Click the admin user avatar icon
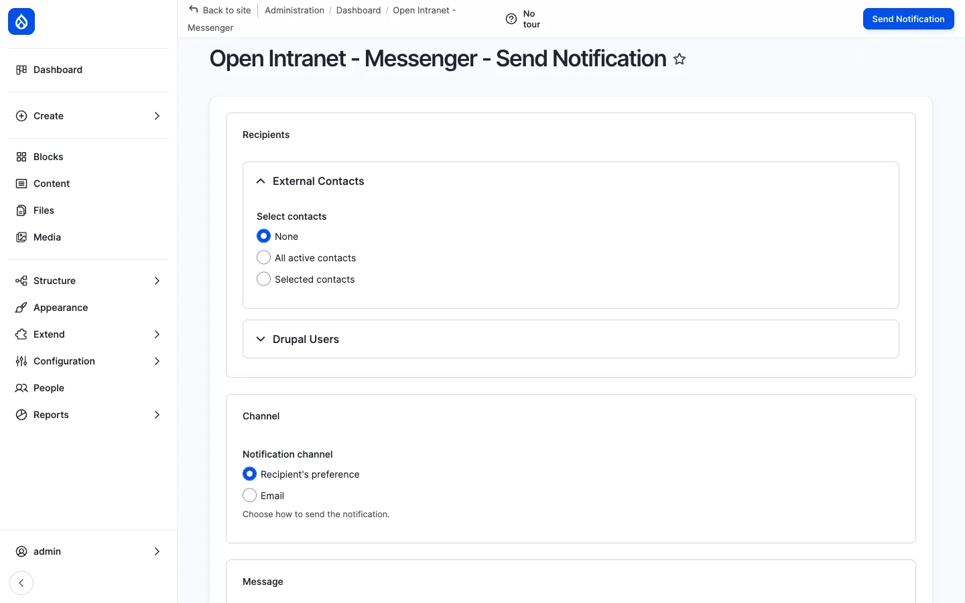The image size is (965, 603). click(x=21, y=551)
